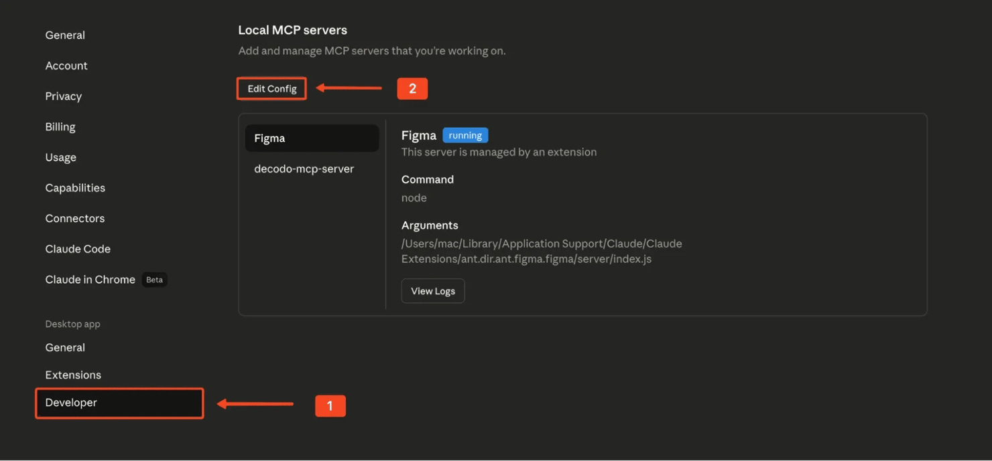Select the Developer sidebar item
Viewport: 992px width, 461px height.
click(x=72, y=403)
